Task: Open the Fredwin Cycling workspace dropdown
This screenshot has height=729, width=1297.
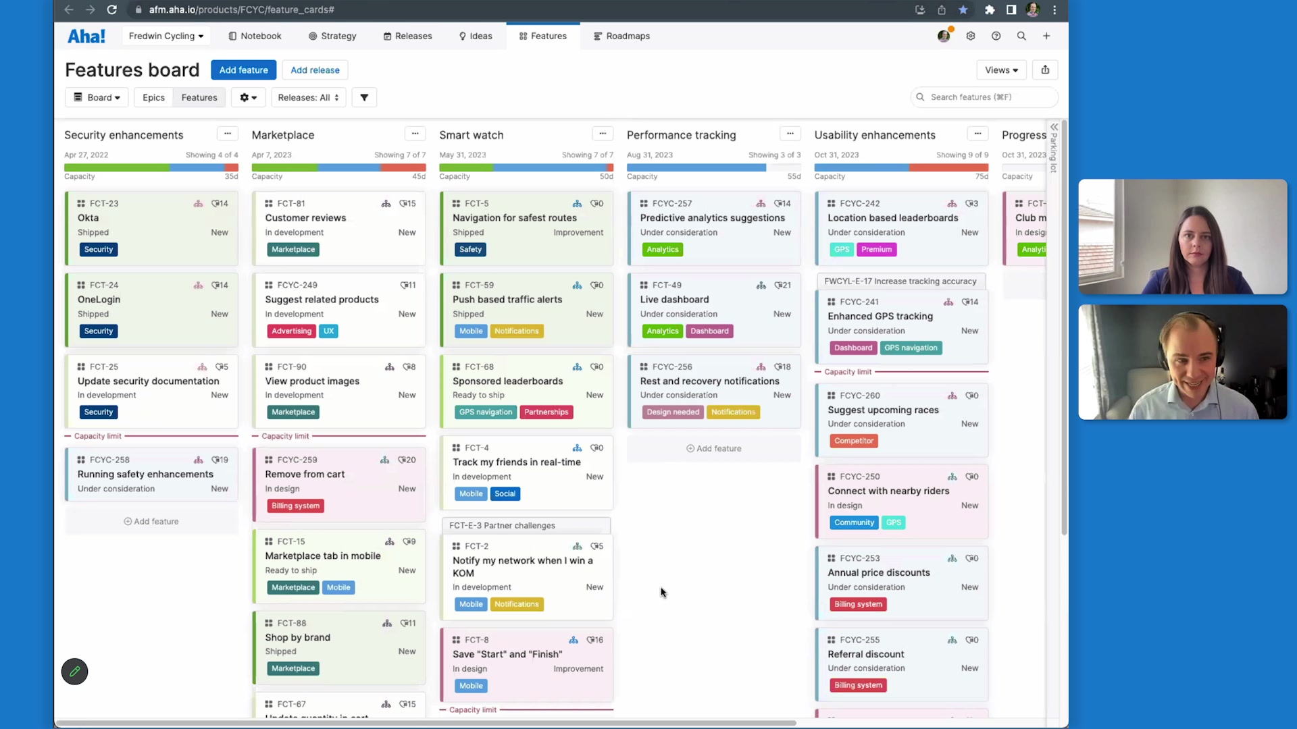Action: [166, 36]
